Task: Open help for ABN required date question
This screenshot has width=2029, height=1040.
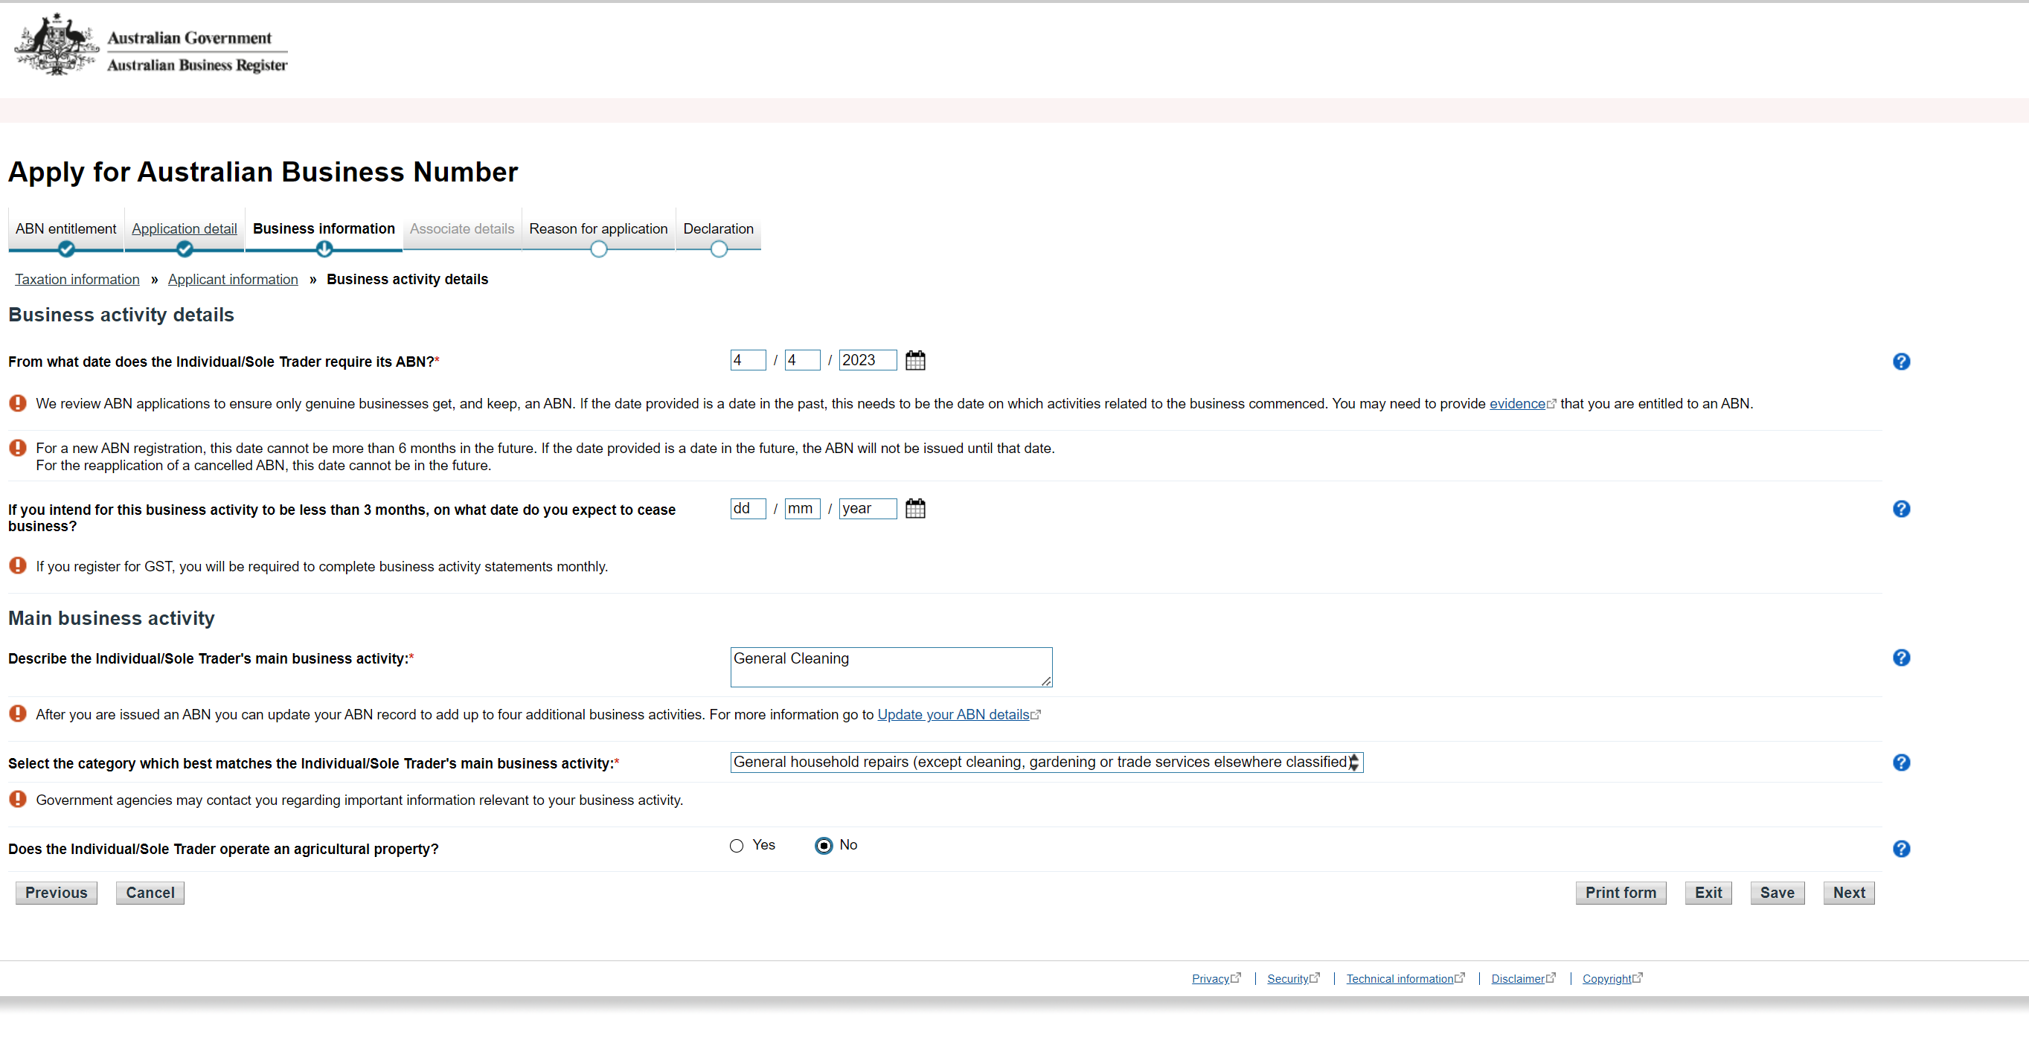Action: 1900,362
